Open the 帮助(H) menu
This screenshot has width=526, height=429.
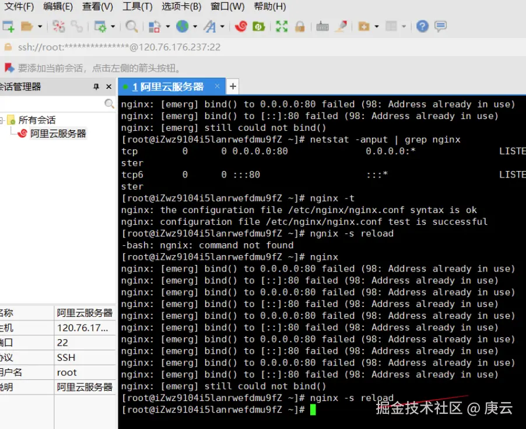(x=270, y=6)
